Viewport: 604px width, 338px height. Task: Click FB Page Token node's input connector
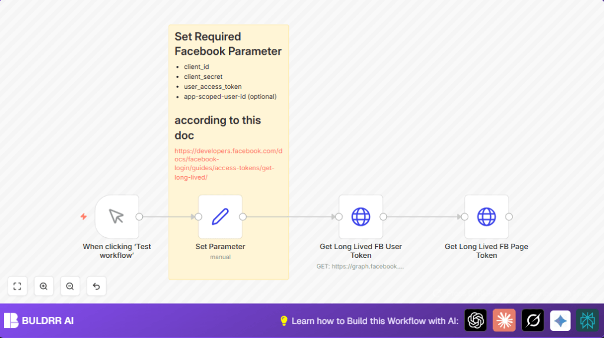[465, 217]
